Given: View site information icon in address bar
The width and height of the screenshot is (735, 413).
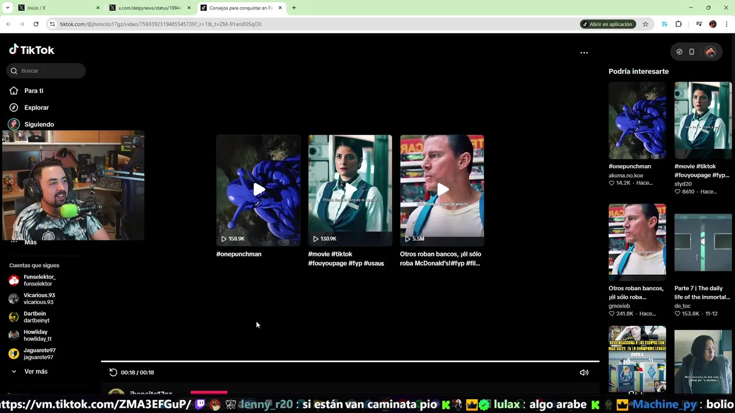Looking at the screenshot, I should click(x=52, y=24).
